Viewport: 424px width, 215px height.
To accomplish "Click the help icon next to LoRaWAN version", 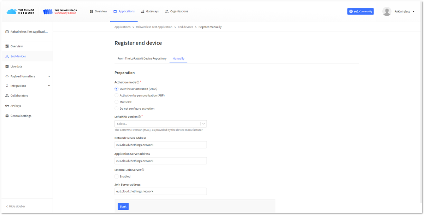I will pyautogui.click(x=140, y=117).
